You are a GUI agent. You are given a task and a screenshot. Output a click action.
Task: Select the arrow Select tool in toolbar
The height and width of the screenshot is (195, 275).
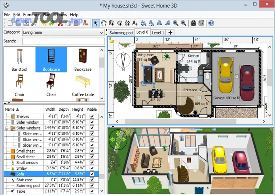96,23
